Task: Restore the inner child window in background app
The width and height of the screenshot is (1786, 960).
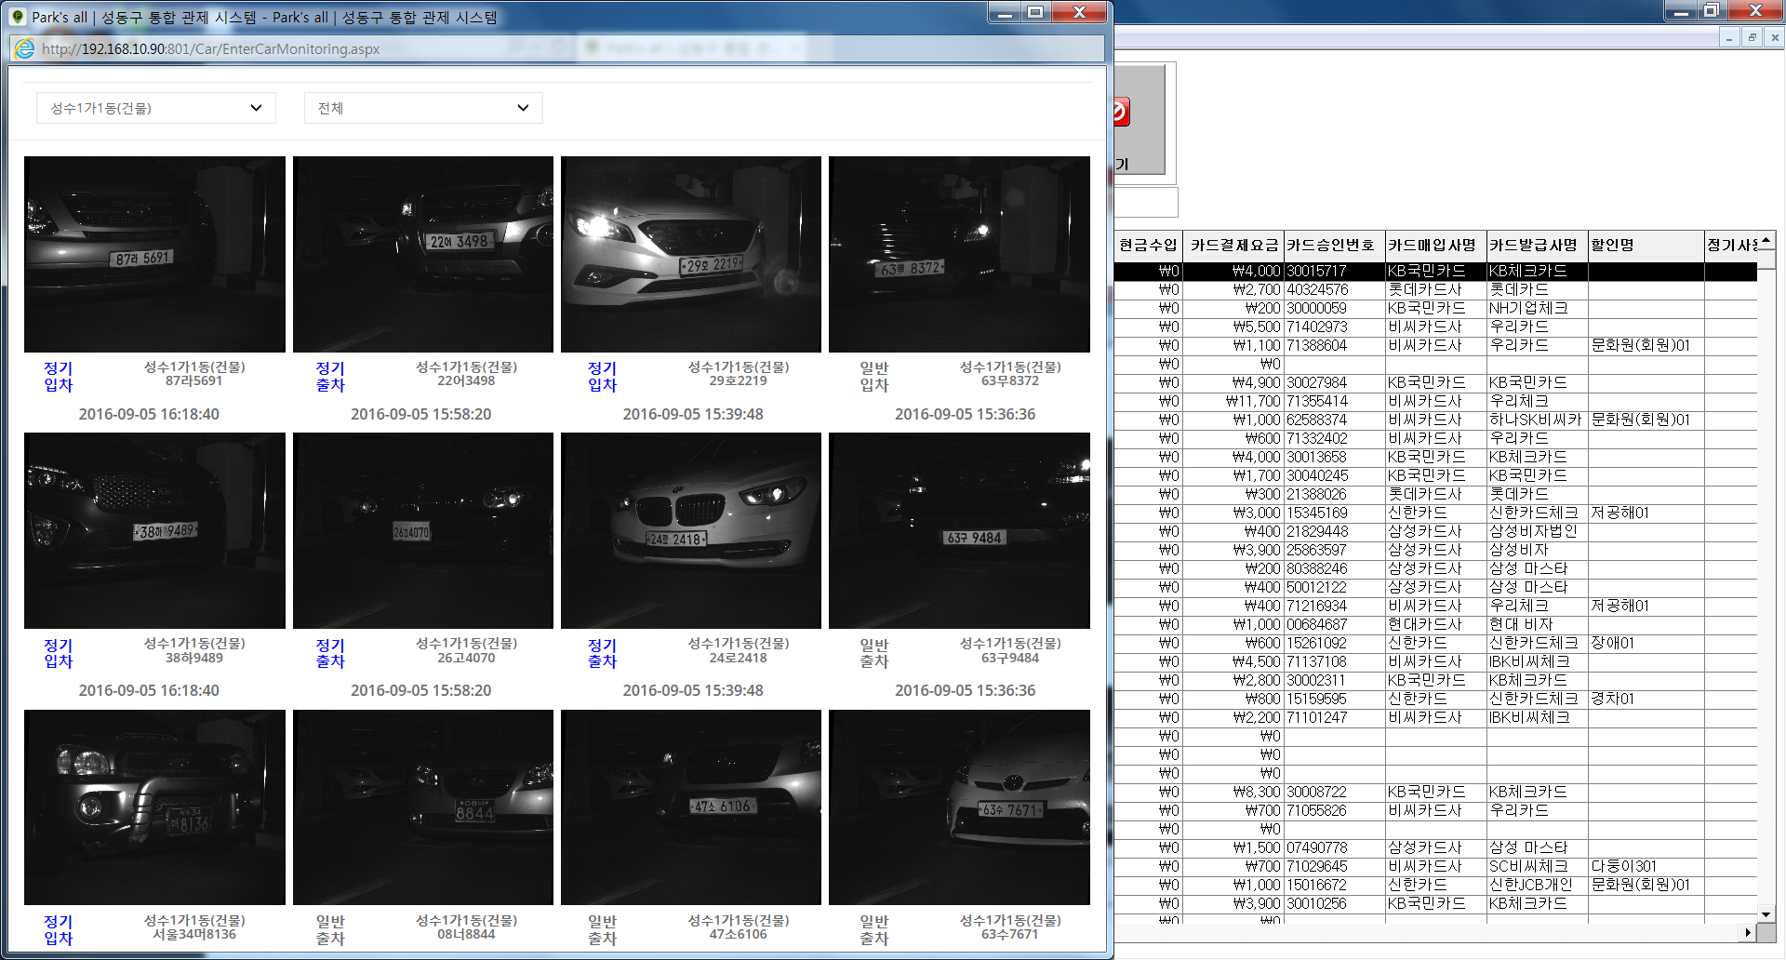Action: pos(1752,38)
